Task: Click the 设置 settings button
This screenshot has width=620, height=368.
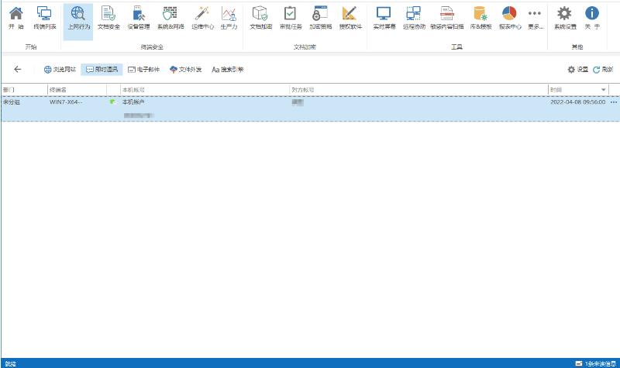Action: click(x=578, y=70)
